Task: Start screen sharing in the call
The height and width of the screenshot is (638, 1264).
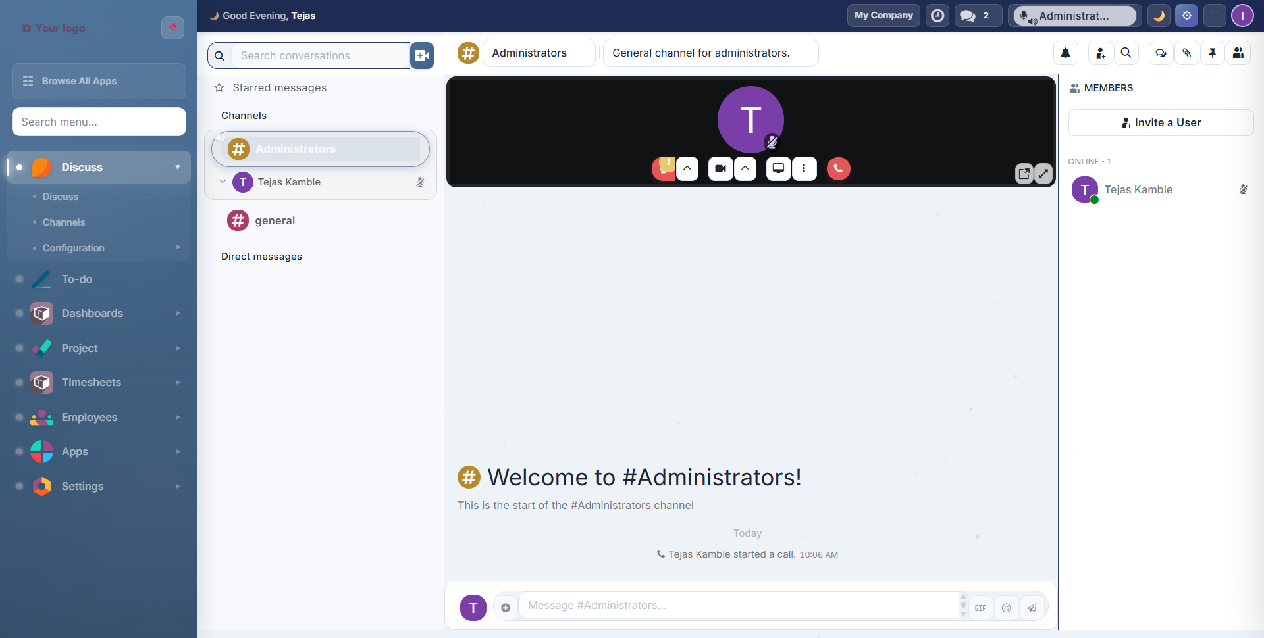Action: [x=778, y=169]
